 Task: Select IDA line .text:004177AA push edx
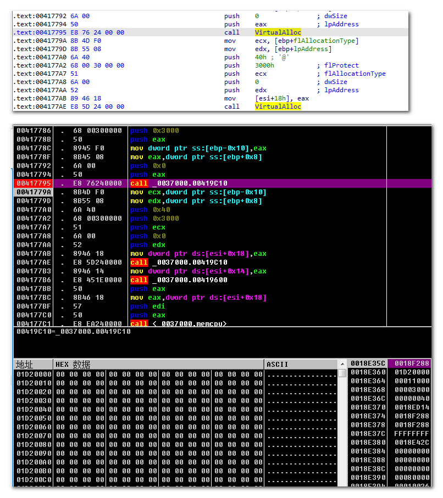click(210, 90)
